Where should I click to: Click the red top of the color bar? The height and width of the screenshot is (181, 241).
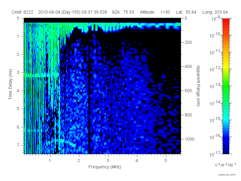[226, 21]
